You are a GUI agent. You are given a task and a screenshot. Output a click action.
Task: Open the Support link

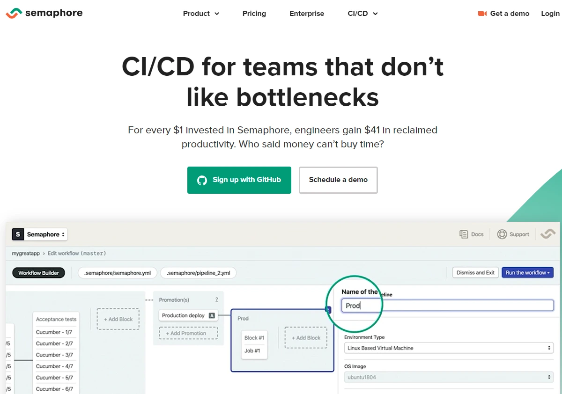[x=519, y=234]
